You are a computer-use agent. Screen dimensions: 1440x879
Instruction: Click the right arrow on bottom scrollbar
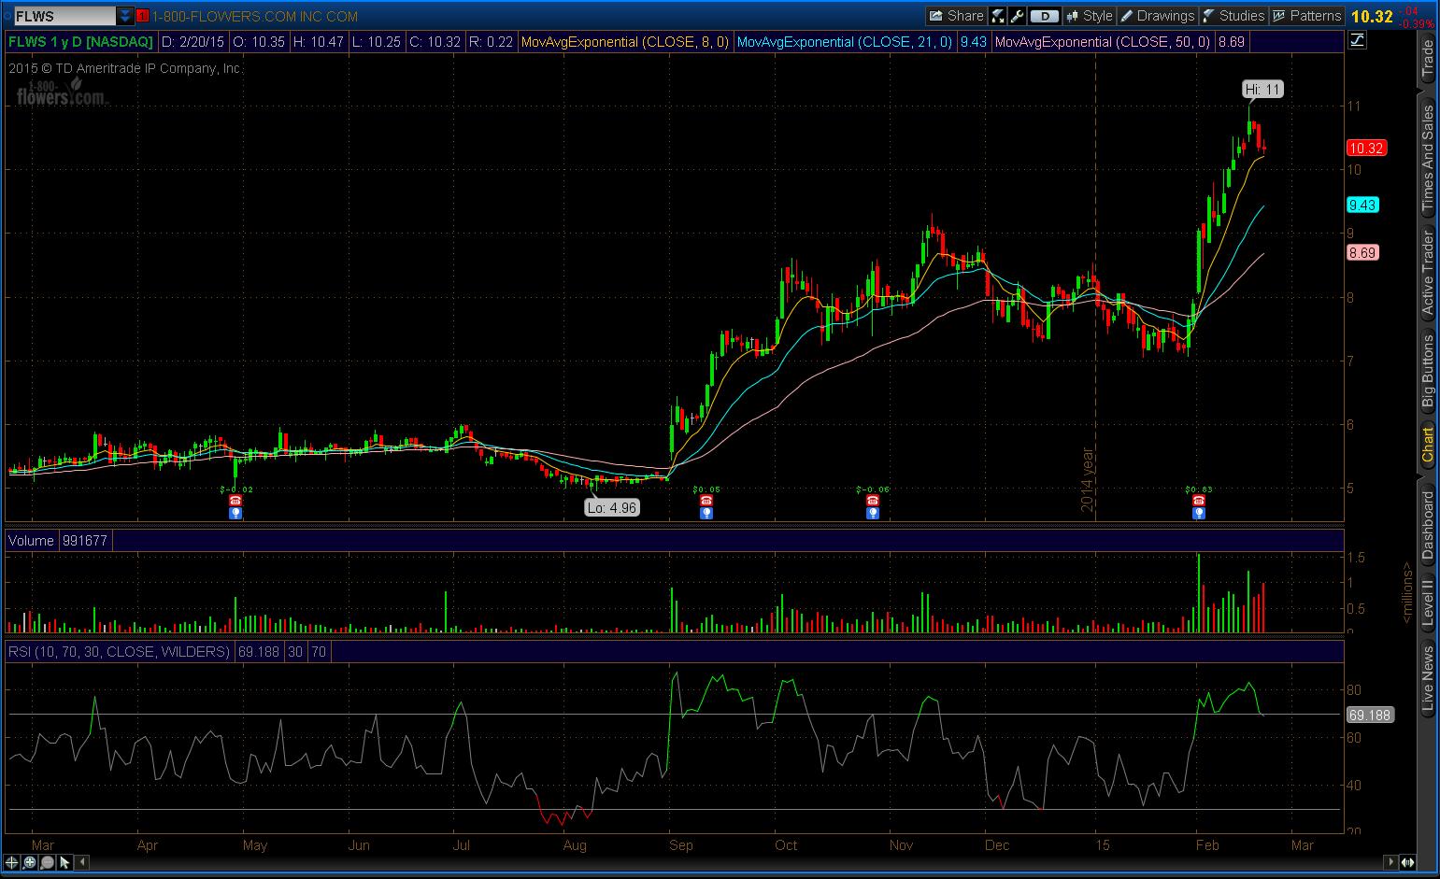point(1391,862)
